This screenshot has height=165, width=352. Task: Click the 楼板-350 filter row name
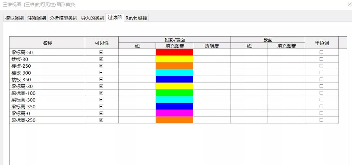tap(21, 80)
